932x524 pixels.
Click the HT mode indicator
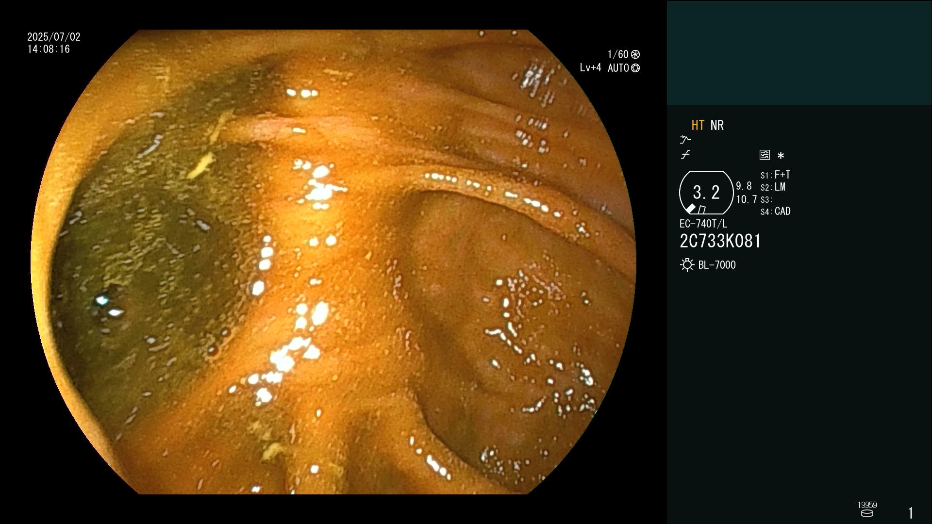(698, 125)
